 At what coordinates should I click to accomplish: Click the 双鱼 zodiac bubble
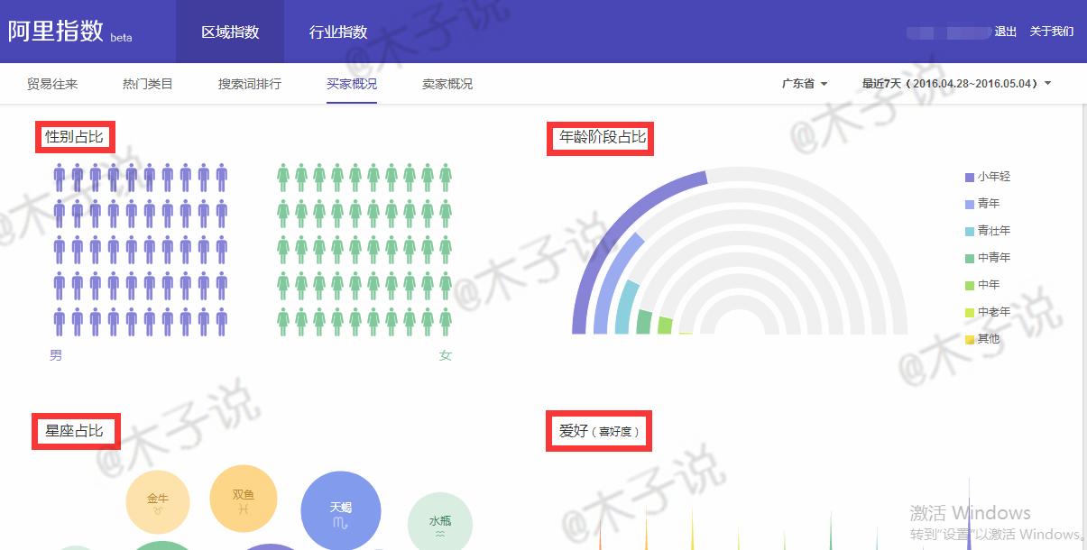[244, 497]
